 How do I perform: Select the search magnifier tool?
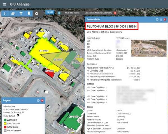(5, 13)
